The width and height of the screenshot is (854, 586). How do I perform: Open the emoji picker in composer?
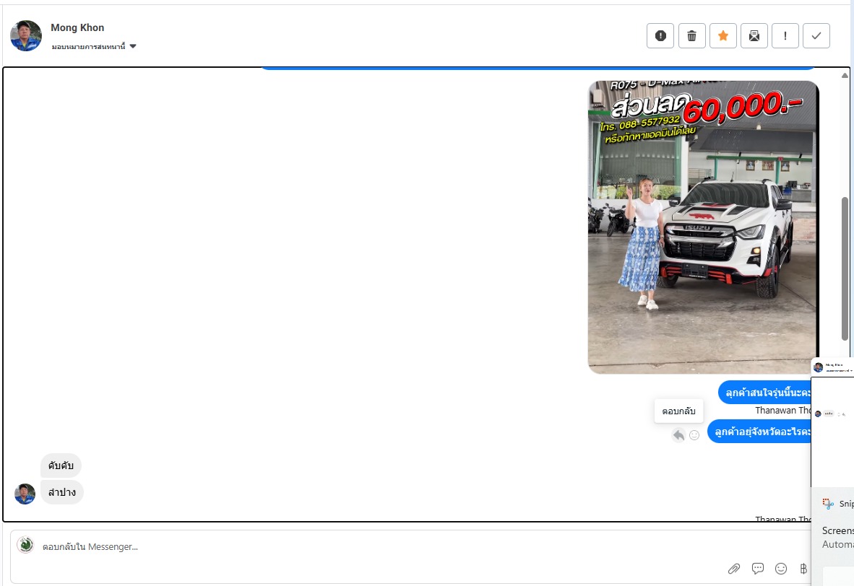(781, 569)
